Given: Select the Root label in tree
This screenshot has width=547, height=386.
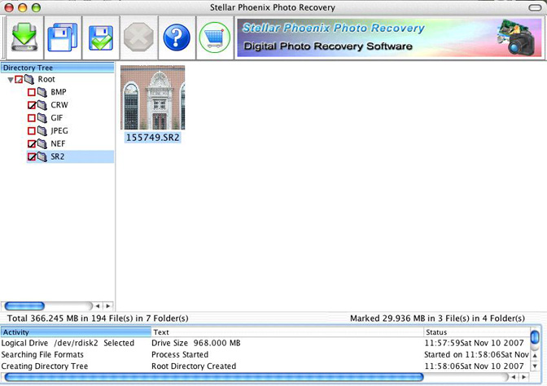Looking at the screenshot, I should (x=46, y=79).
